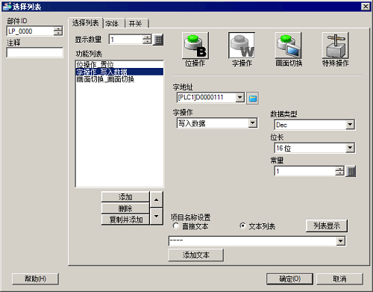Click the 常量 value input field

pyautogui.click(x=305, y=171)
